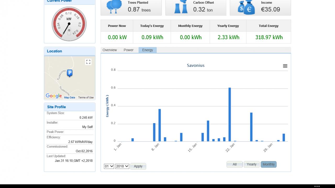This screenshot has width=335, height=188.
Task: Click the Trees Planted tree icon
Action: pyautogui.click(x=114, y=7)
